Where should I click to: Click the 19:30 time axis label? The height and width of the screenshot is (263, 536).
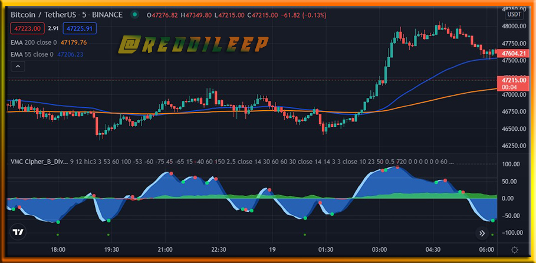click(x=111, y=249)
